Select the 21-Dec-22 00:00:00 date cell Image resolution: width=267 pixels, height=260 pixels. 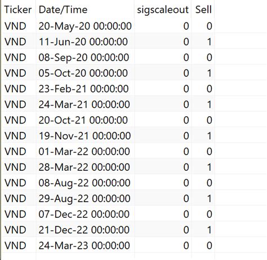point(84,230)
